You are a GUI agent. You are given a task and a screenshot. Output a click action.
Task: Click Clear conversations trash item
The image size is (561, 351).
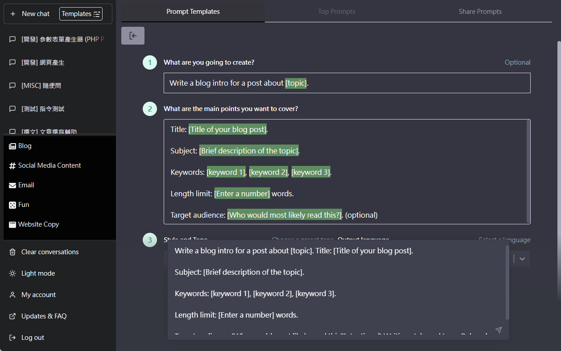[x=49, y=252]
